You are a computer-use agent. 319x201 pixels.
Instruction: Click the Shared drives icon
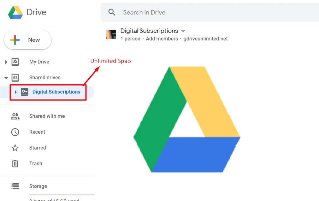coord(15,77)
